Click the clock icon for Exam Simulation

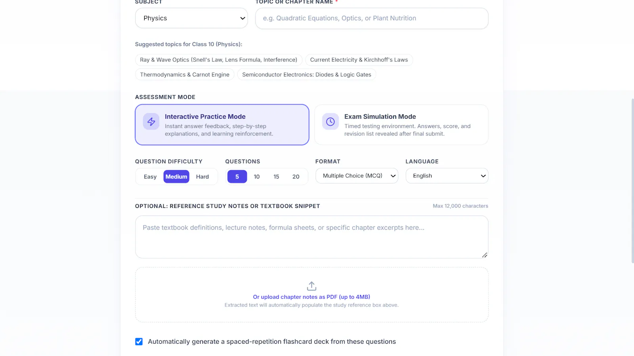coord(330,122)
